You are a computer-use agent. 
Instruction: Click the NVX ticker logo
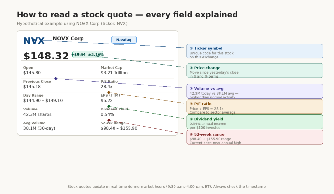pyautogui.click(x=34, y=41)
